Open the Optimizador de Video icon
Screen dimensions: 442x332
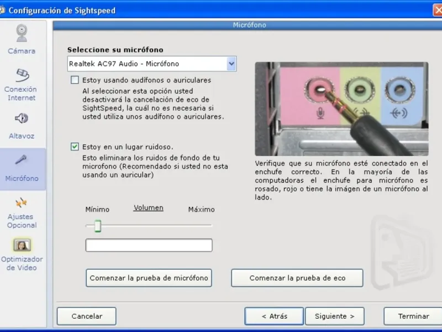22,245
